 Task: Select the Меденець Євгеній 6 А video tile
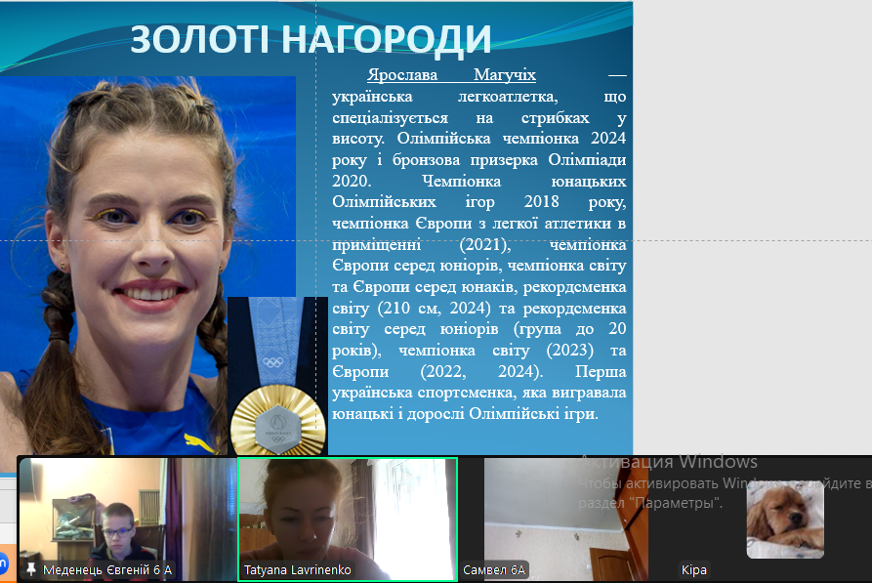coord(128,519)
